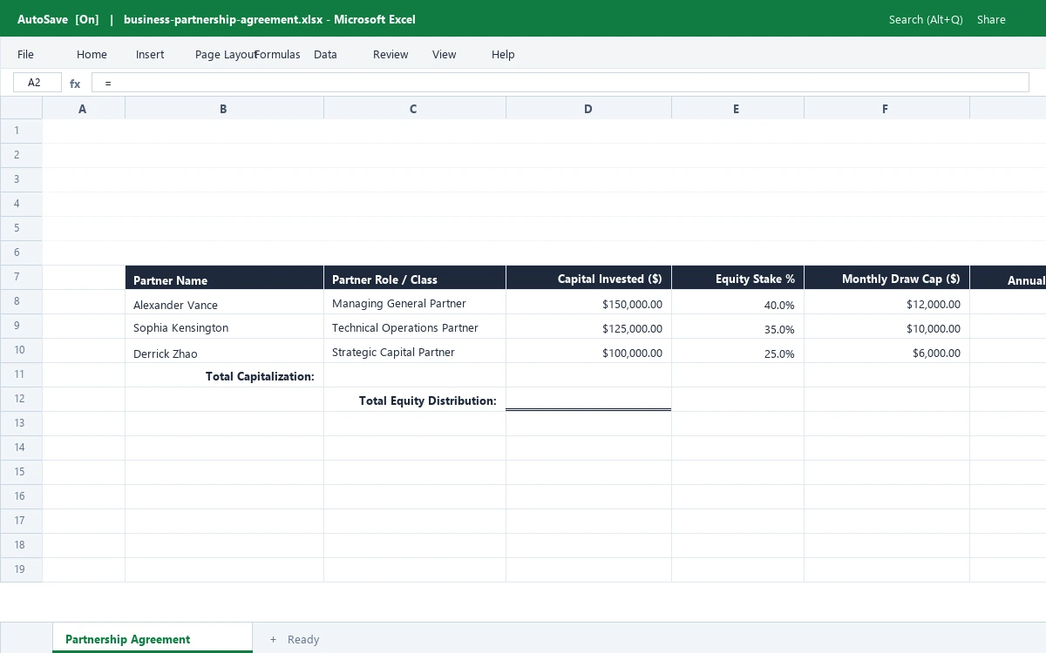Select the View tab
This screenshot has height=653, width=1046.
pos(444,54)
